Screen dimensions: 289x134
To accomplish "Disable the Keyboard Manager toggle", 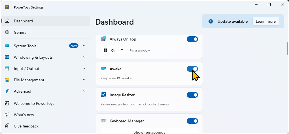I will click(x=192, y=121).
